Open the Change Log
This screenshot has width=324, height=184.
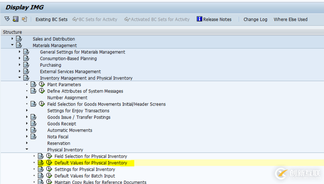tap(255, 20)
